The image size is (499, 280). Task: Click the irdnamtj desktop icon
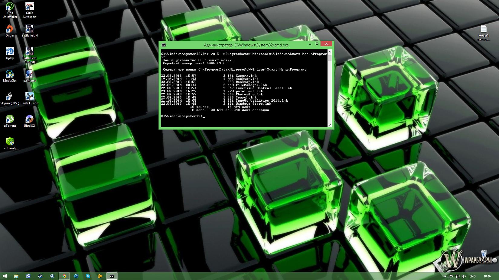click(10, 144)
